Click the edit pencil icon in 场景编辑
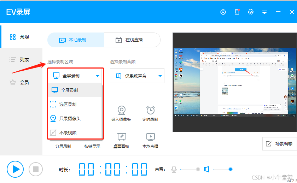 coord(269,144)
